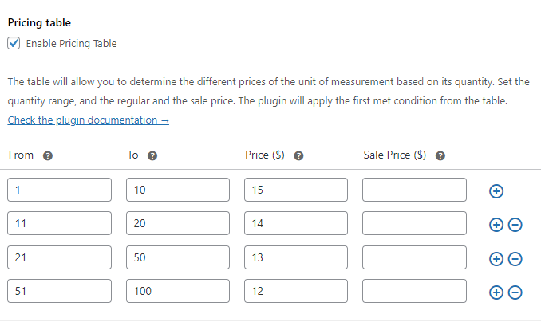The image size is (541, 322).
Task: Focus the Price field showing 15
Action: 296,190
